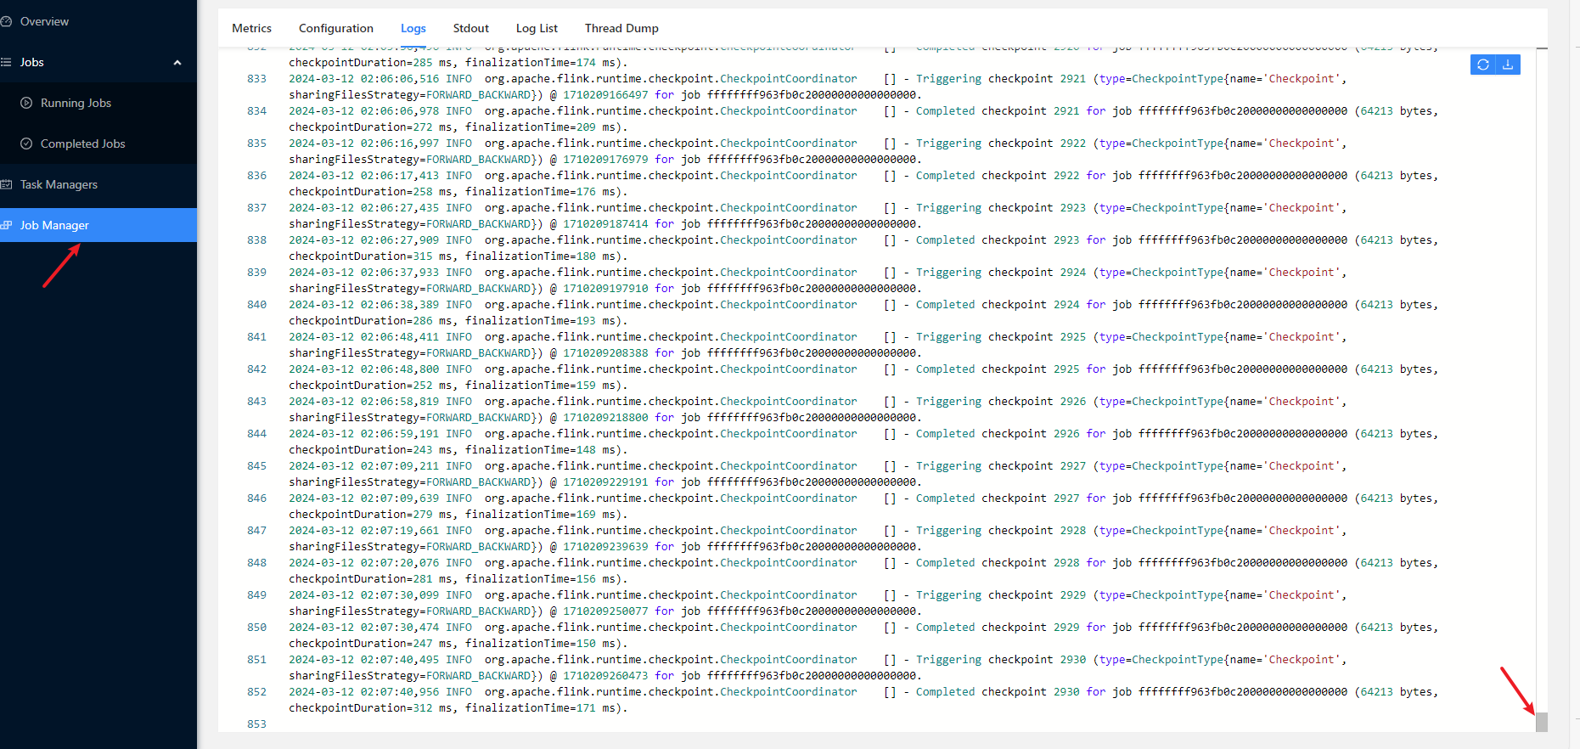Open the Overview page
The height and width of the screenshot is (749, 1580).
click(98, 21)
